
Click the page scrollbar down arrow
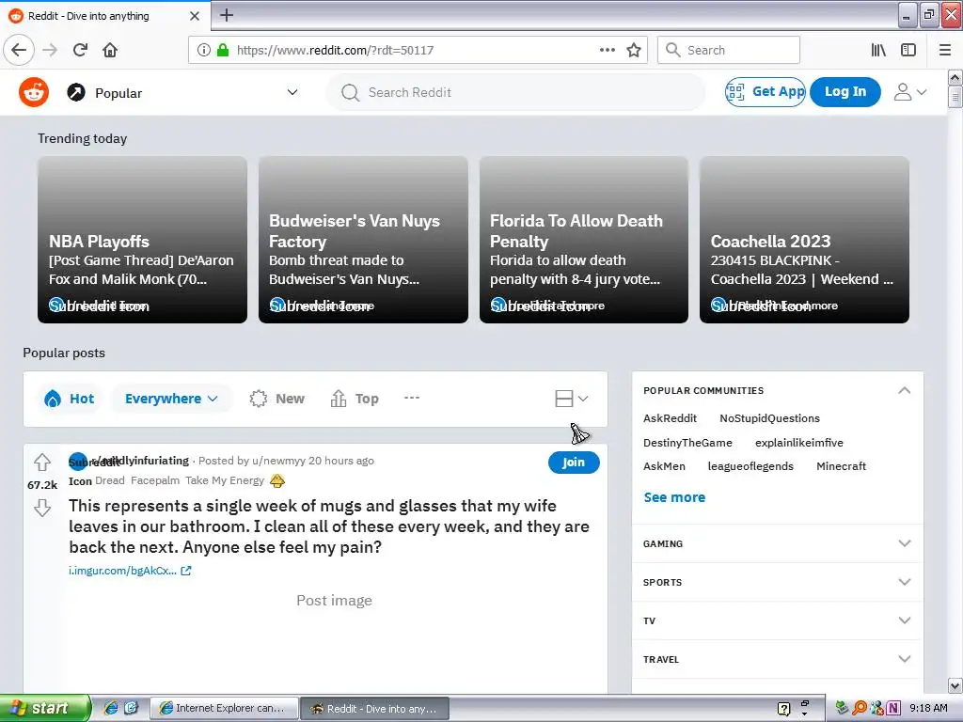click(x=955, y=685)
